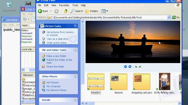188x105 pixels.
Task: Open the Search pane
Action: coord(77,11)
